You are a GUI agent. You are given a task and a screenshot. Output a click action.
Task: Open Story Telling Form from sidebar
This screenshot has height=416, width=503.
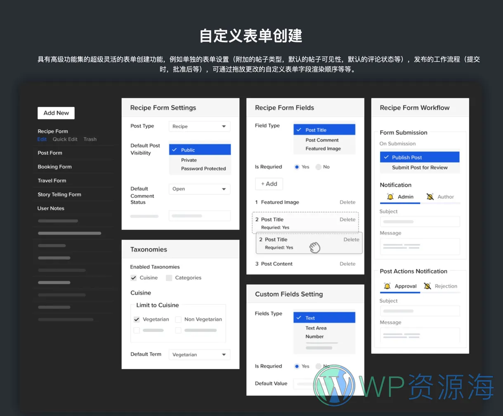tap(59, 194)
